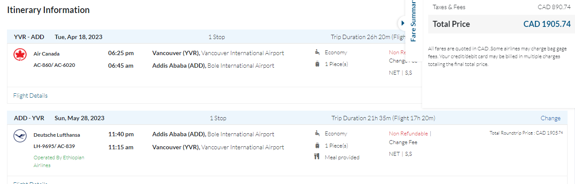The image size is (575, 184).
Task: Click the Meal provided fork-and-knife icon
Action: (x=317, y=157)
